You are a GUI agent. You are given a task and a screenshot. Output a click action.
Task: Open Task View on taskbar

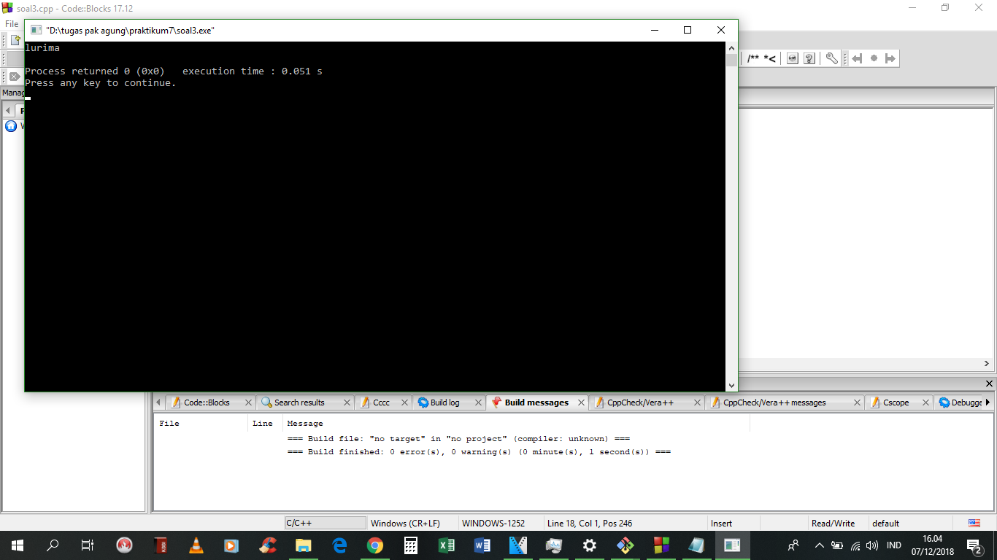pyautogui.click(x=88, y=545)
